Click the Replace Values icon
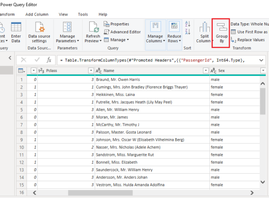This screenshot has height=198, width=269. click(233, 40)
